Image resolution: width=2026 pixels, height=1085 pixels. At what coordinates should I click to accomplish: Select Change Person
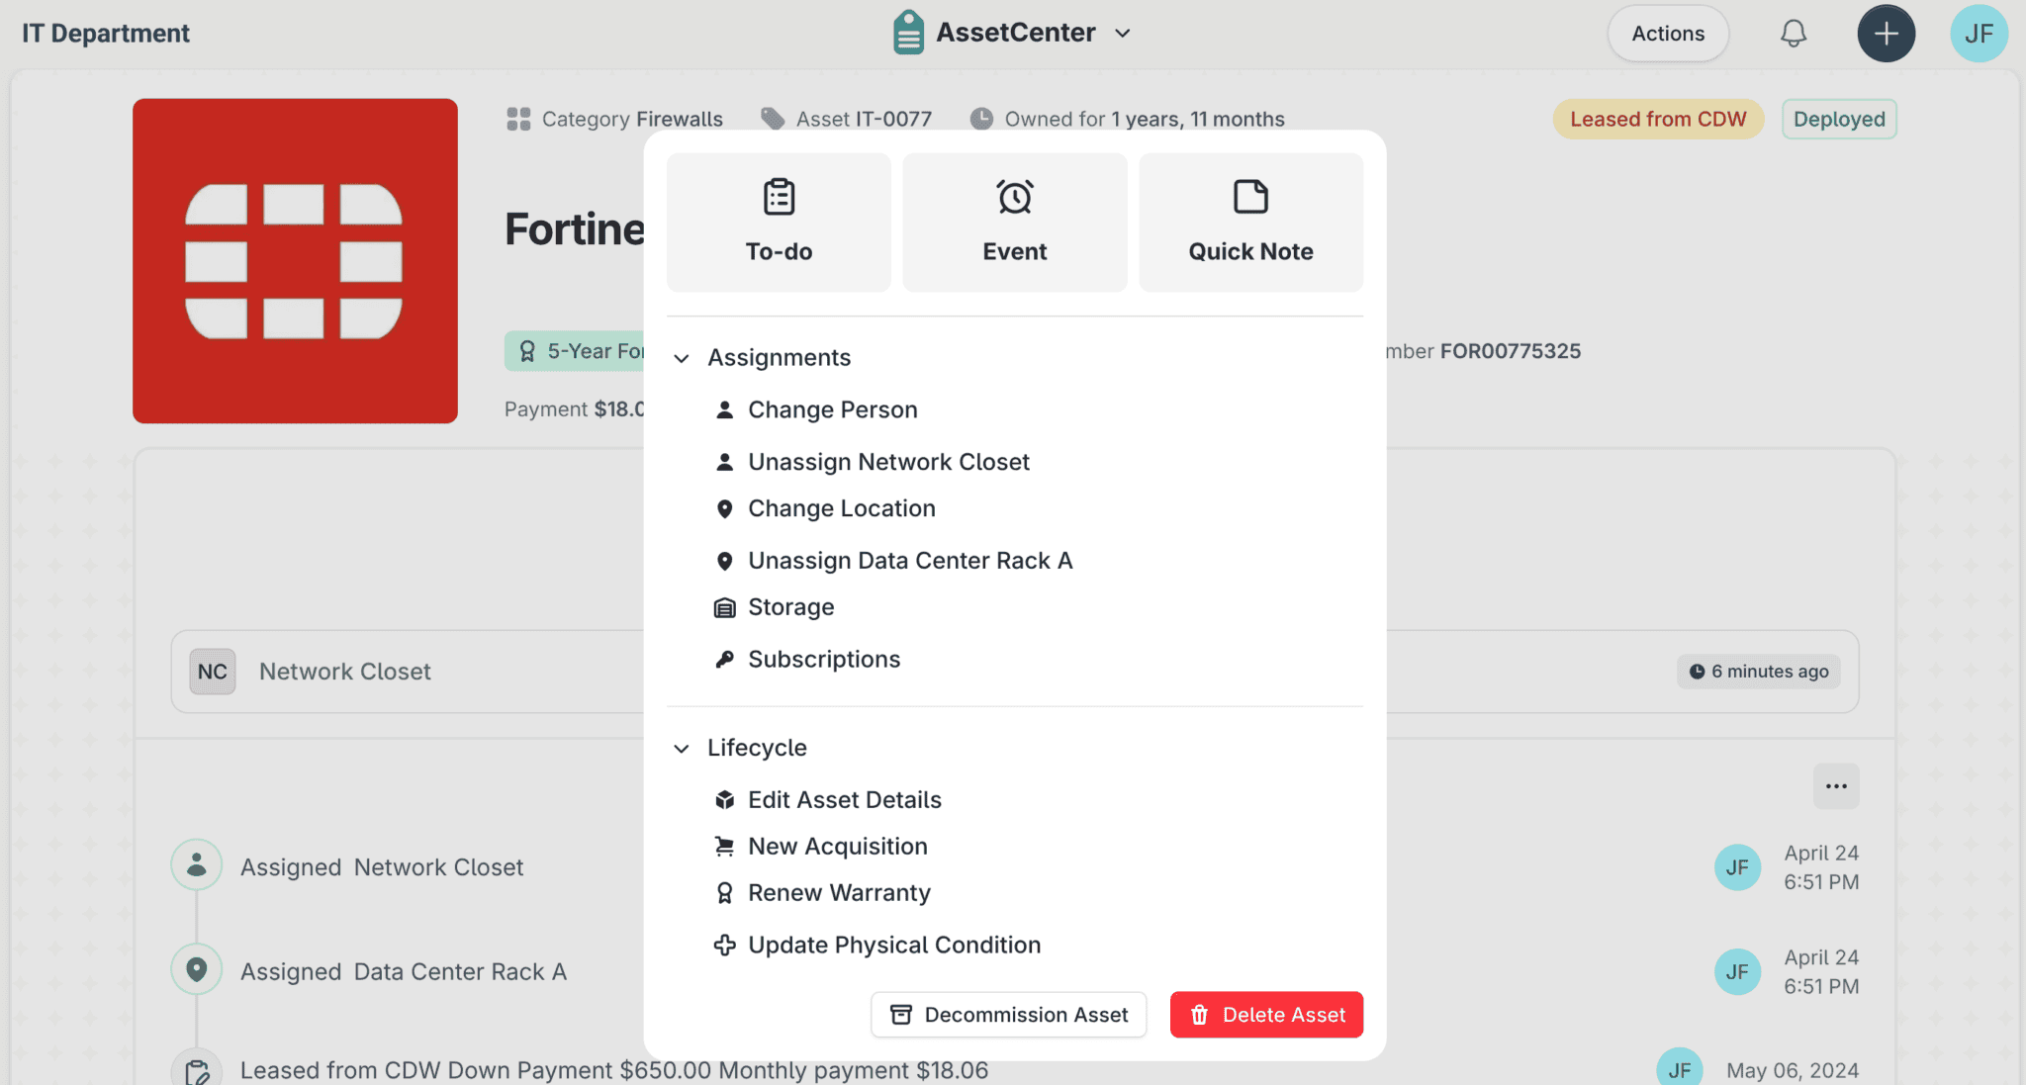coord(832,409)
